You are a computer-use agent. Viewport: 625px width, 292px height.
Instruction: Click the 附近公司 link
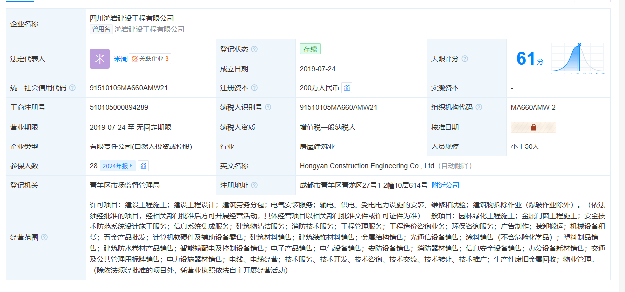tap(445, 185)
